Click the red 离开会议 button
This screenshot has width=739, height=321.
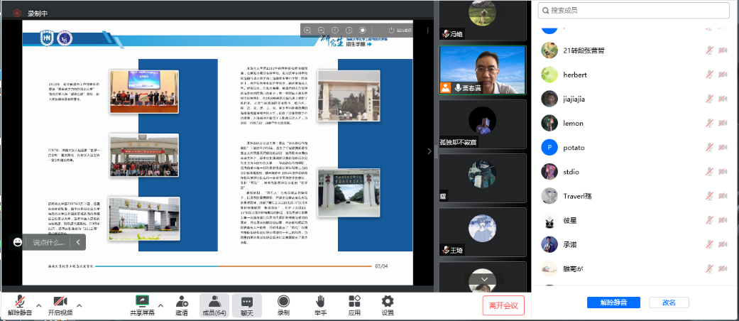(x=503, y=306)
